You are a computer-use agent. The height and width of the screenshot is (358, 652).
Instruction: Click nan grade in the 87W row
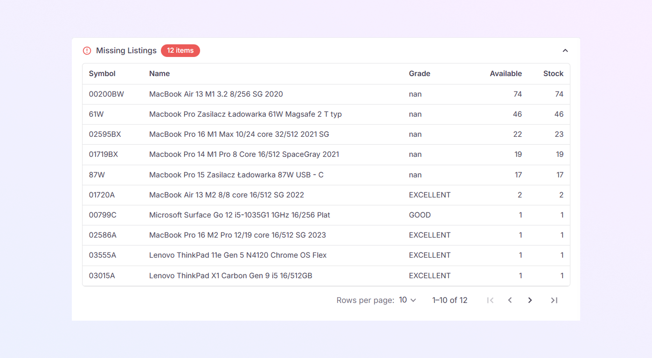pos(415,175)
